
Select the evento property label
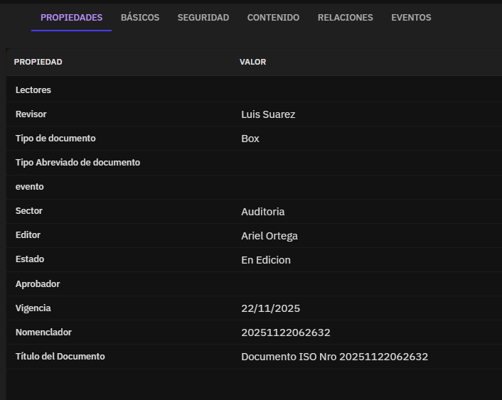29,187
